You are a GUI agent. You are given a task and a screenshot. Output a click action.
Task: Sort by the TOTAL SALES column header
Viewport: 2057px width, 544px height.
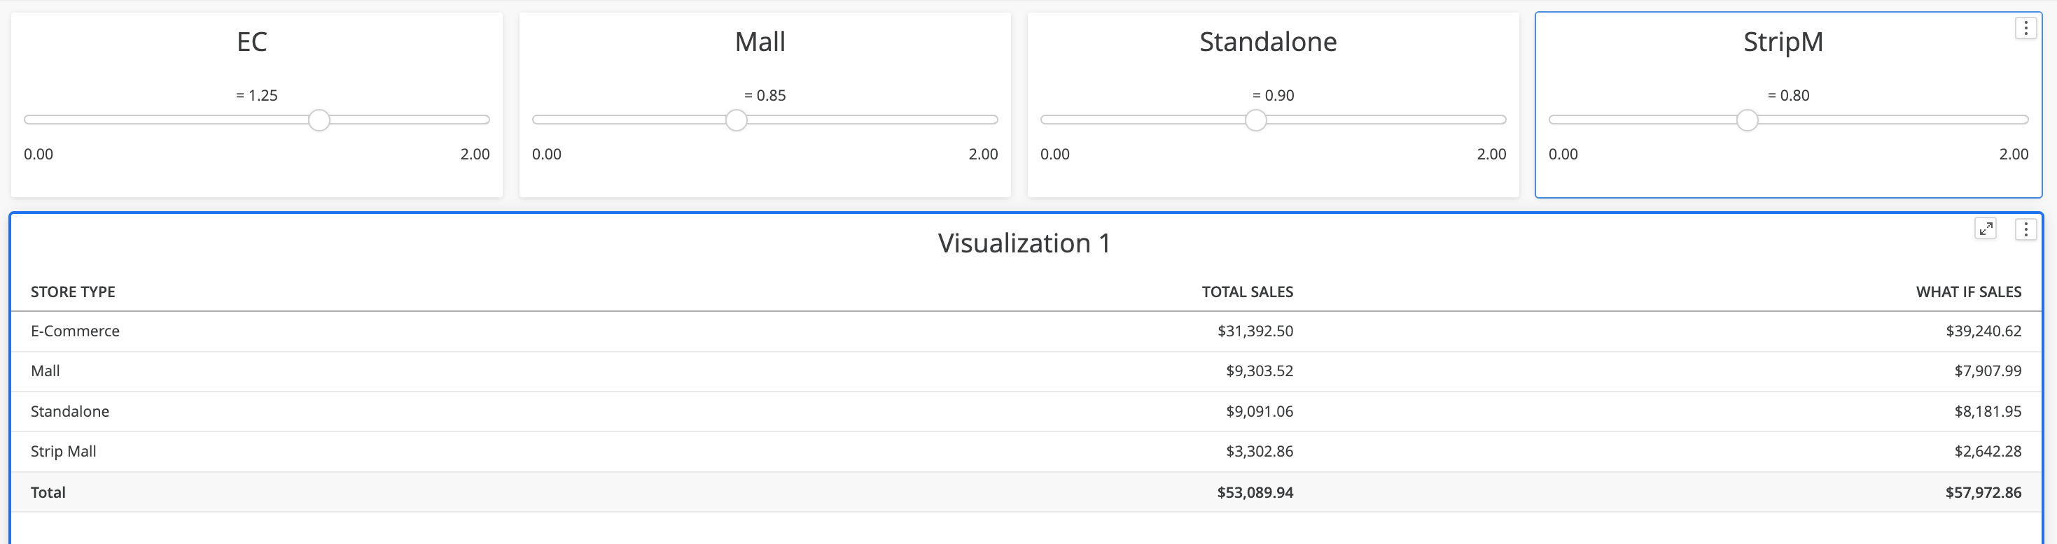1246,292
